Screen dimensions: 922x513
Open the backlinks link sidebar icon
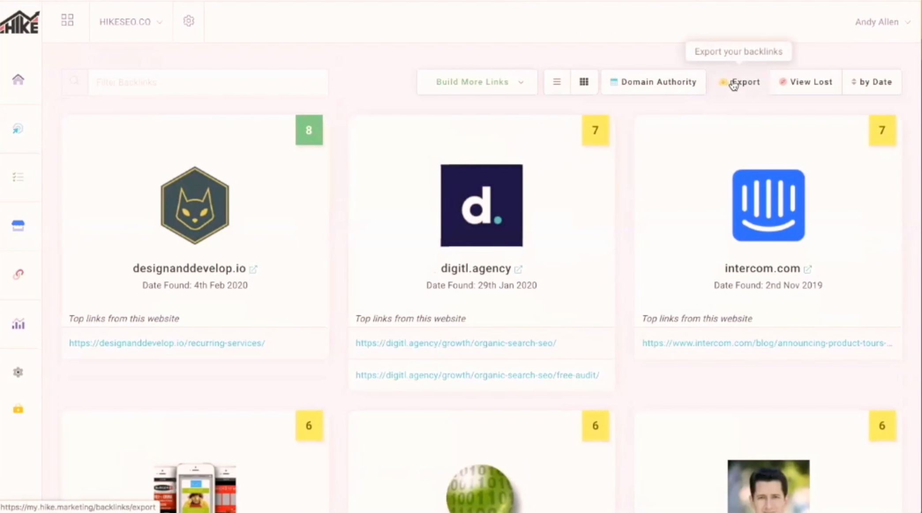(18, 274)
